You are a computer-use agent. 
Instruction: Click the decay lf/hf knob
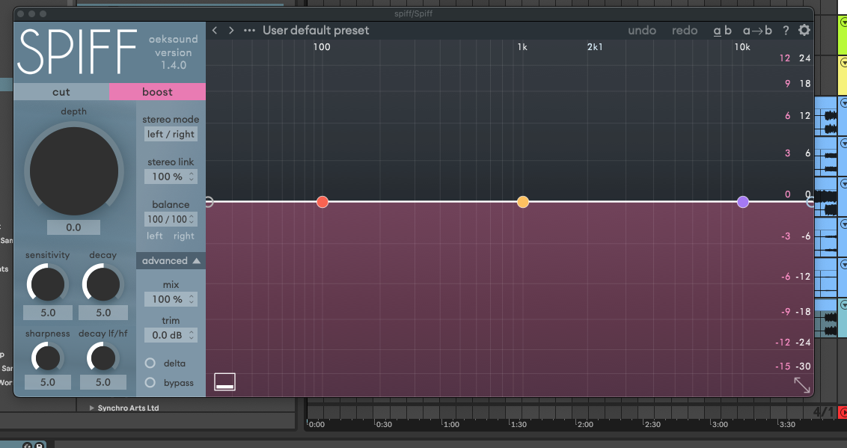click(103, 358)
